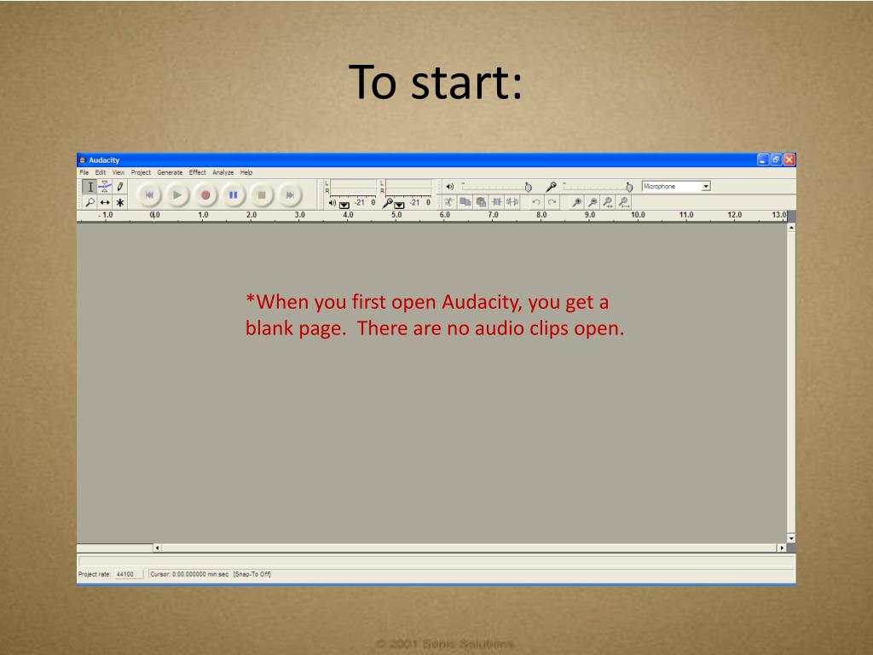Click the Skip to Start button
This screenshot has height=655, width=873.
[149, 195]
